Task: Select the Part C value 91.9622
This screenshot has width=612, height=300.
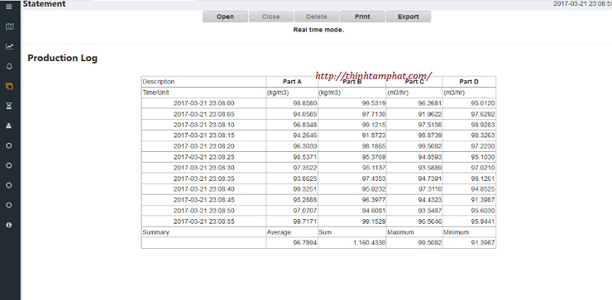Action: tap(430, 115)
